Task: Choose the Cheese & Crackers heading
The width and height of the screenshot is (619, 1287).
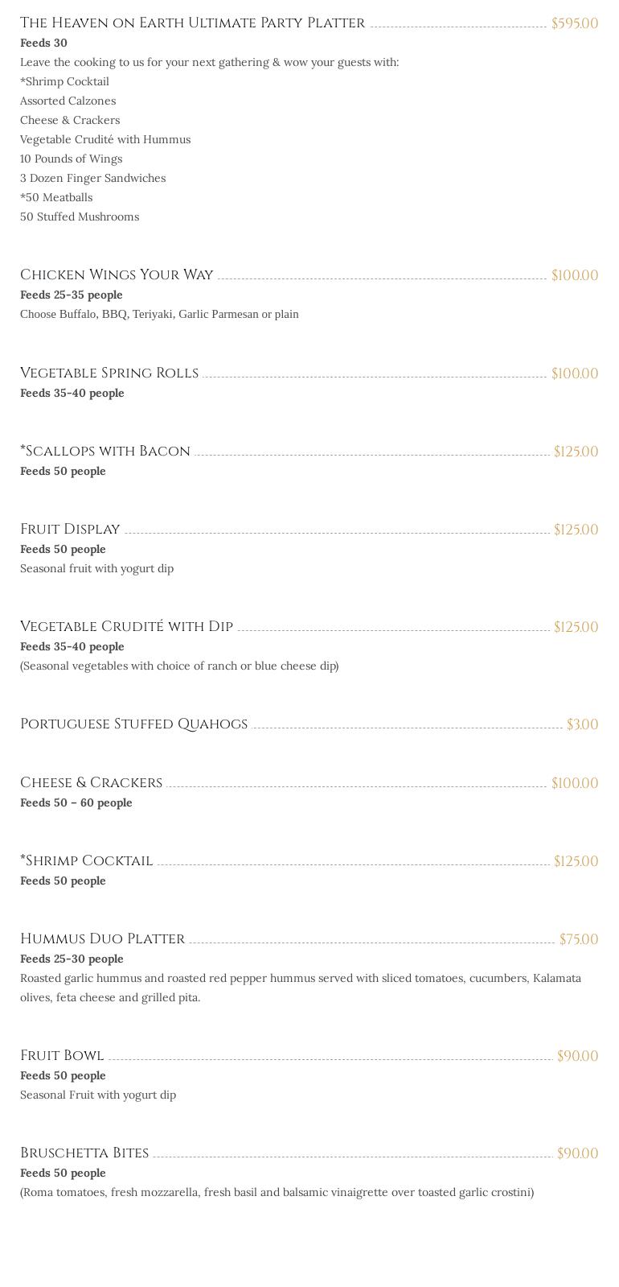Action: tap(91, 783)
